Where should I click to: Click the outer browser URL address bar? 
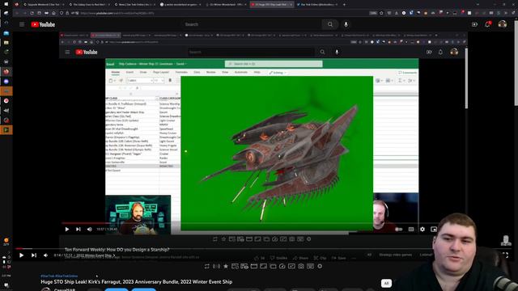[211, 13]
